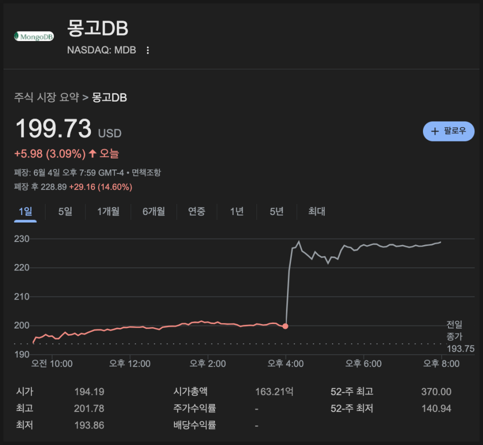Click the red closing-price marker dot on chart
Viewport: 483px width, 445px height.
285,326
